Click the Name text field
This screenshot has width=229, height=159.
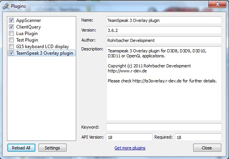(x=164, y=20)
